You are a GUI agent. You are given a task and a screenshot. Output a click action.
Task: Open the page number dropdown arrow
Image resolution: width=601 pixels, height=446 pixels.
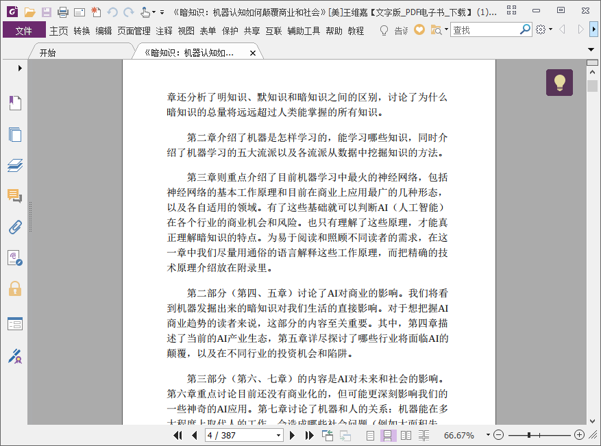pyautogui.click(x=279, y=435)
